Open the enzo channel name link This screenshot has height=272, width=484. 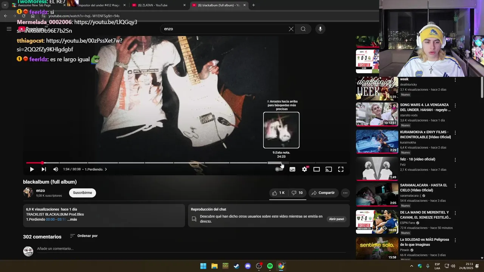coord(40,190)
